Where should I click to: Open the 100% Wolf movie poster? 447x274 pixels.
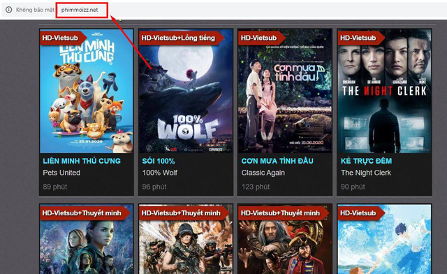click(186, 91)
